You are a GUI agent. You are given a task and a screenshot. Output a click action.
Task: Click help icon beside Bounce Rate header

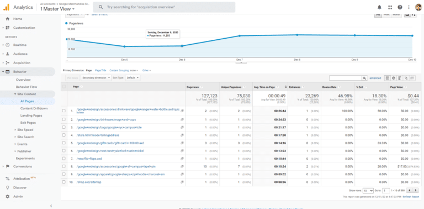click(340, 87)
